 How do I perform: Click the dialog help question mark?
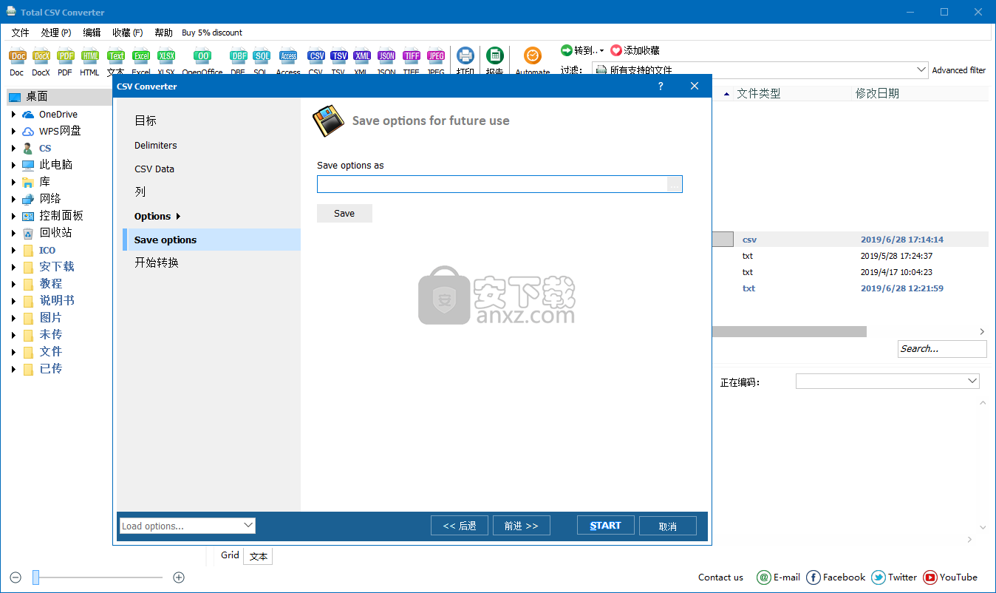[x=661, y=86]
